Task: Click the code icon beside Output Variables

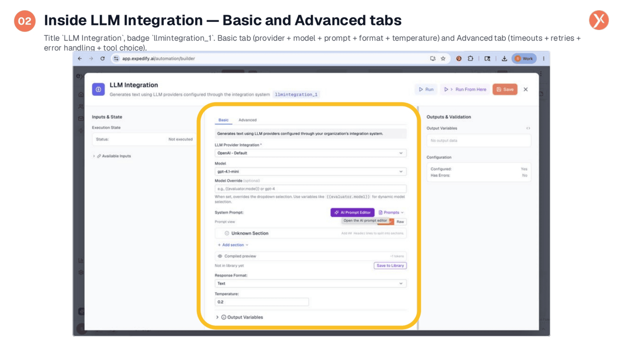Action: (x=528, y=128)
